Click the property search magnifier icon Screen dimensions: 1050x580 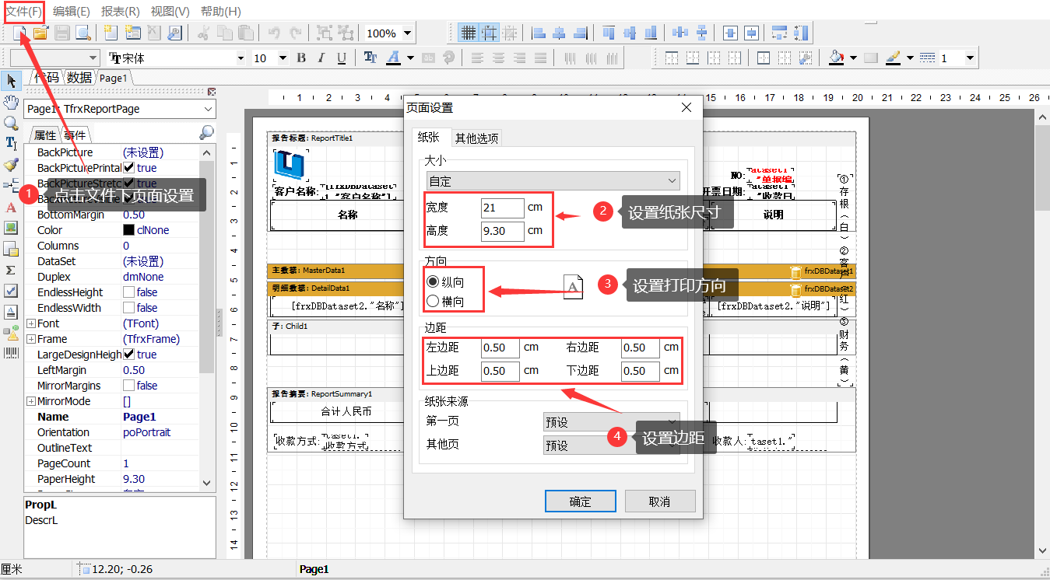tap(206, 134)
